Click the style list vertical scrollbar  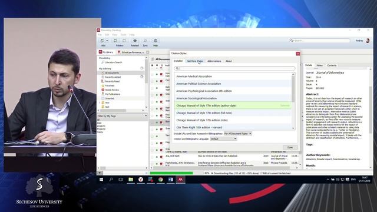pyautogui.click(x=293, y=89)
